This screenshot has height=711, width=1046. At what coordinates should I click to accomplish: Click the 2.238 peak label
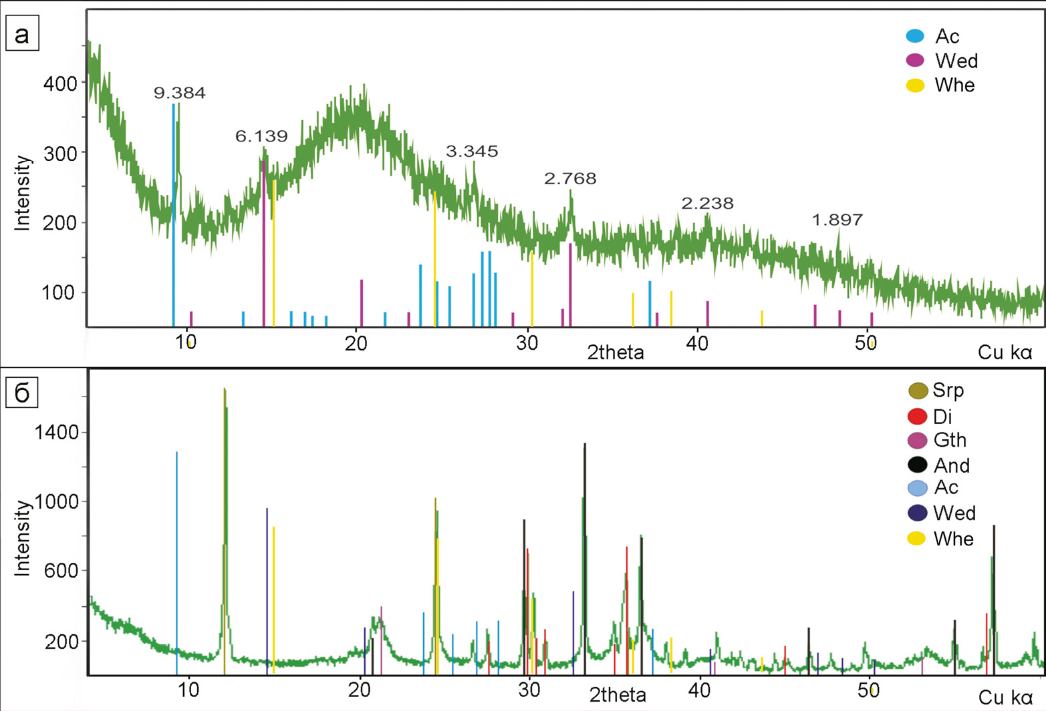(707, 203)
